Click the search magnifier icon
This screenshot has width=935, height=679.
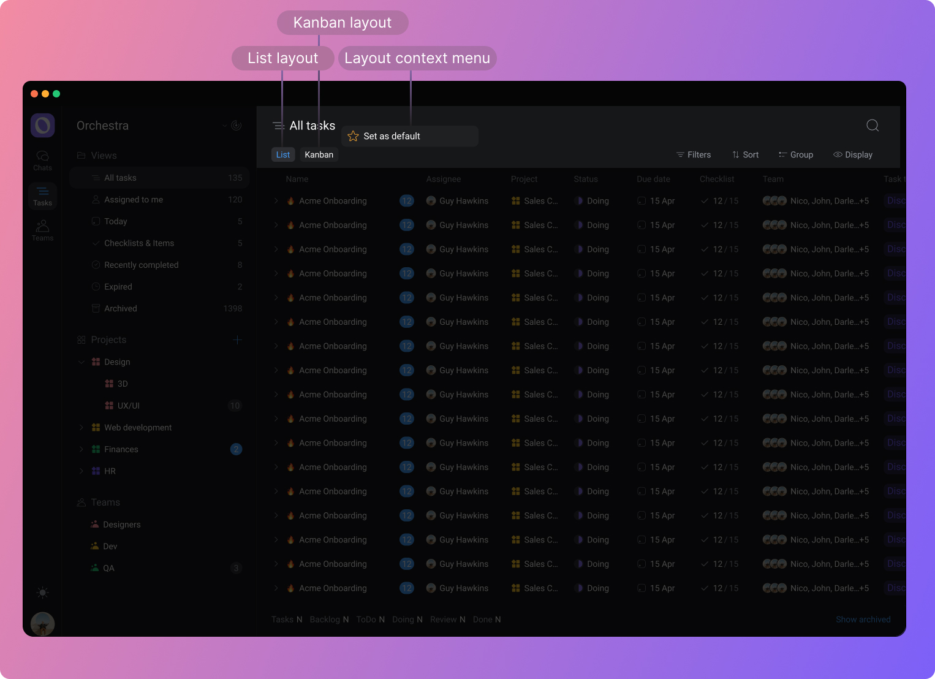click(x=873, y=126)
